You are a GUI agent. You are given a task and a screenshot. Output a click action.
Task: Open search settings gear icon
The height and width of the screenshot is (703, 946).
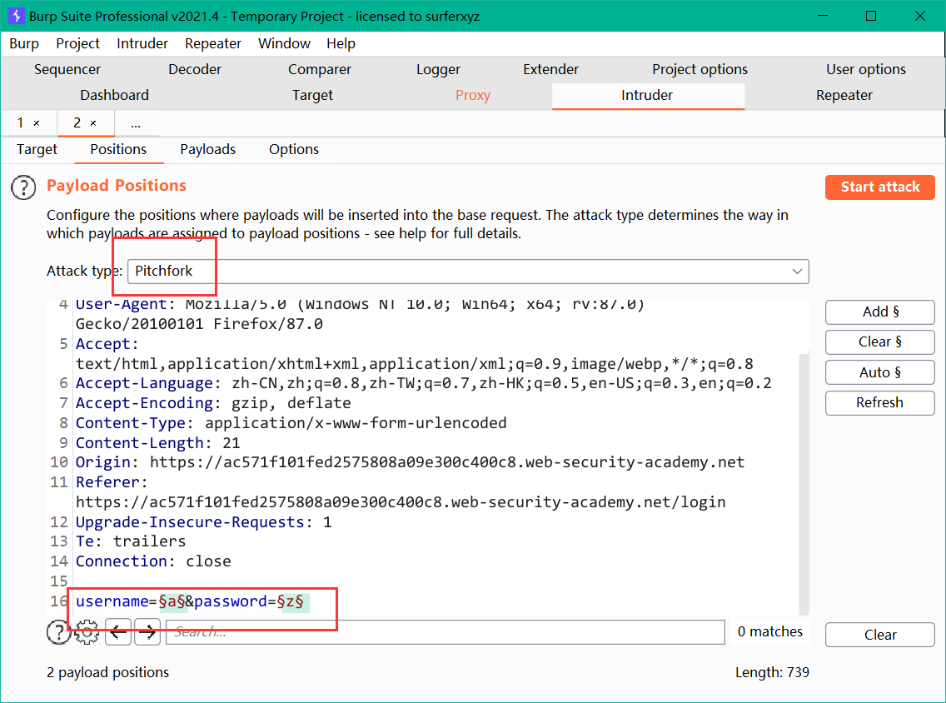87,632
